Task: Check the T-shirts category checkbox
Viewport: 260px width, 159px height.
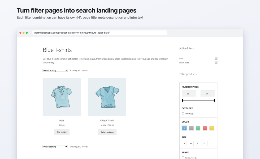Action: [x=183, y=113]
